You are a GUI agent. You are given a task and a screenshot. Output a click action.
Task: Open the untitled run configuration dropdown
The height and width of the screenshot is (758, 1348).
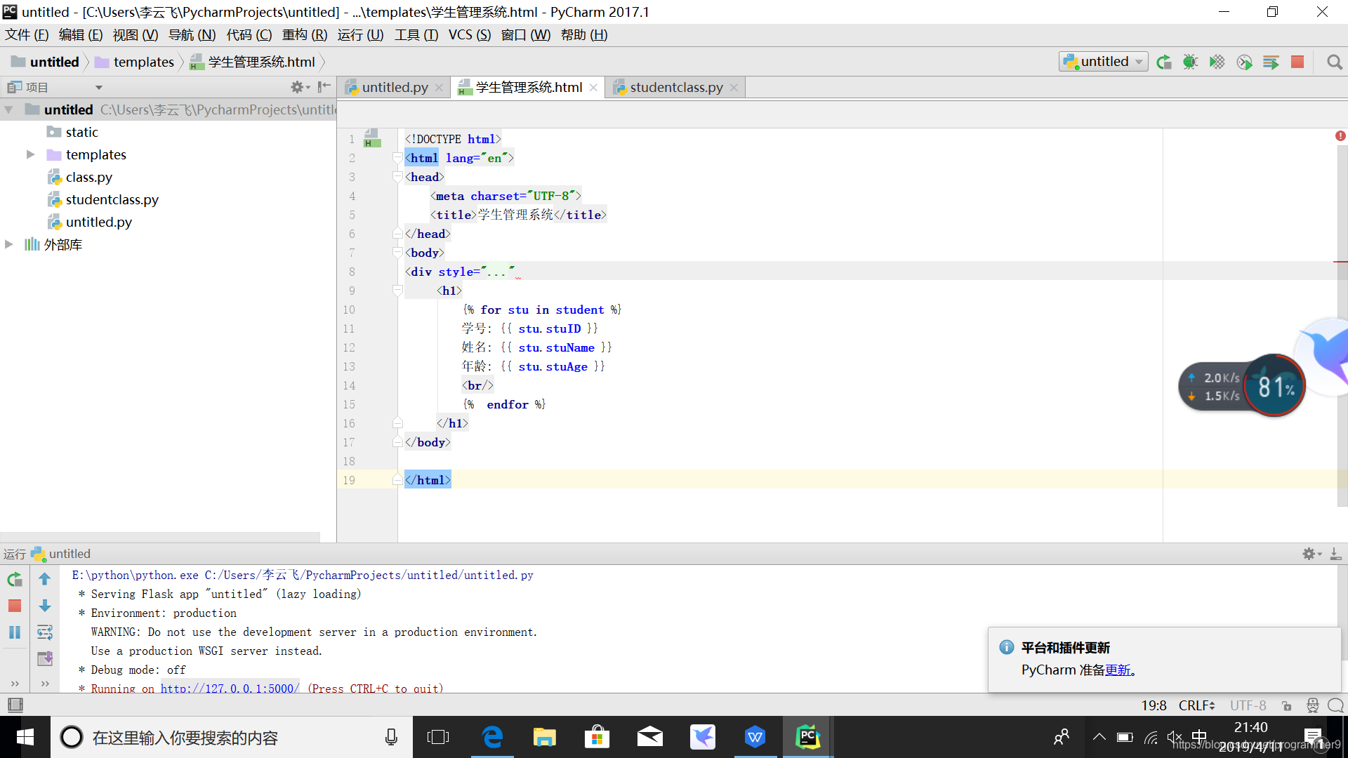(x=1104, y=62)
